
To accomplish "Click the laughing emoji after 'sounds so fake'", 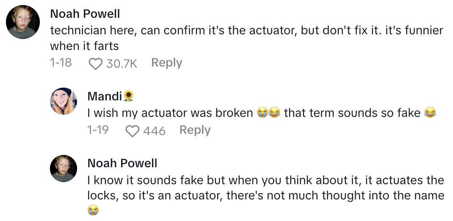I will 430,113.
